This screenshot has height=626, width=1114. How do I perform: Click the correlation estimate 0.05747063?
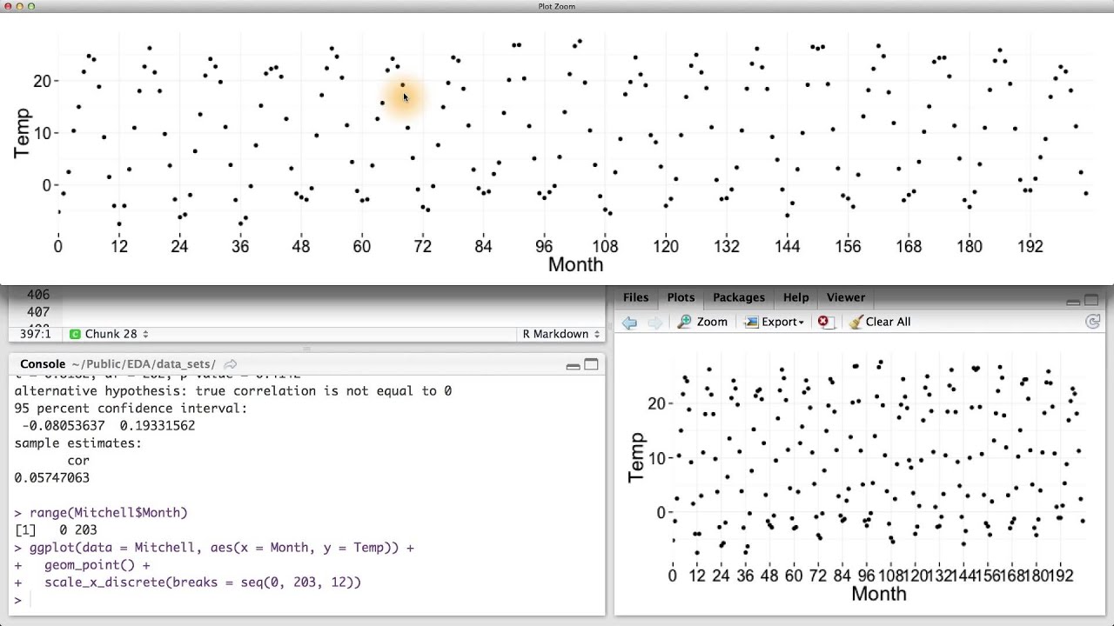tap(51, 478)
